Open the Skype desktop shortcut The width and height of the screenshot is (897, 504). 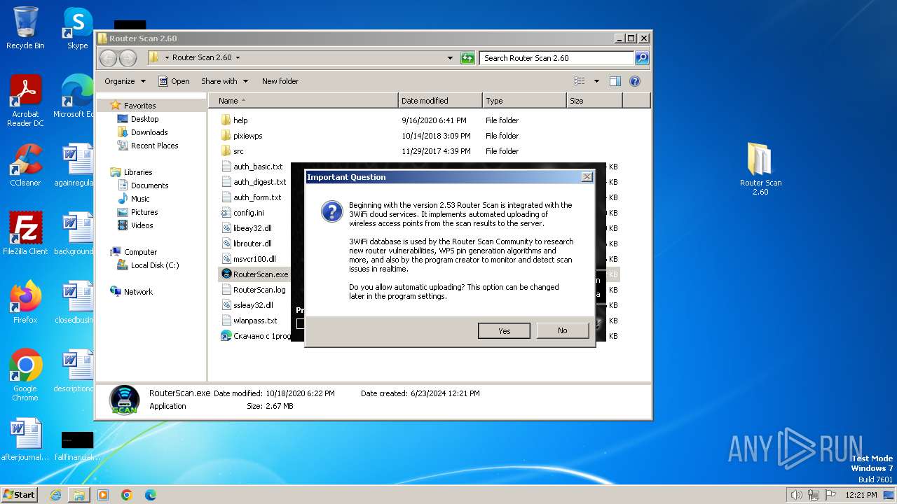(78, 28)
